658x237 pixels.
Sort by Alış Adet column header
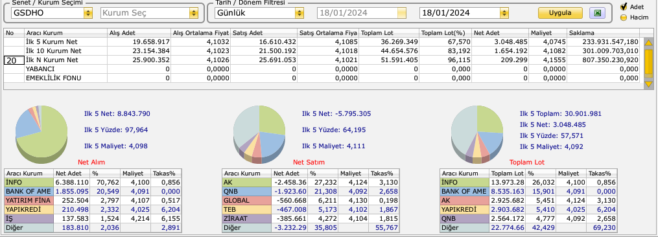[x=139, y=33]
